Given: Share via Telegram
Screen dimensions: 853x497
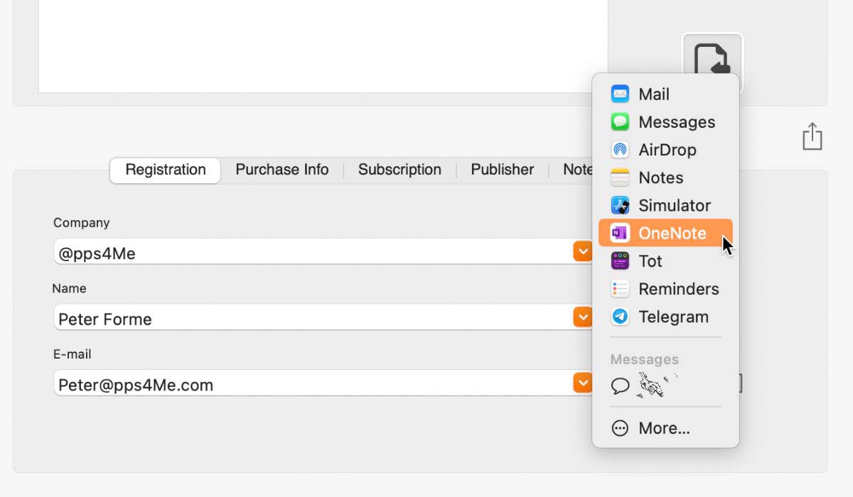Looking at the screenshot, I should point(665,317).
